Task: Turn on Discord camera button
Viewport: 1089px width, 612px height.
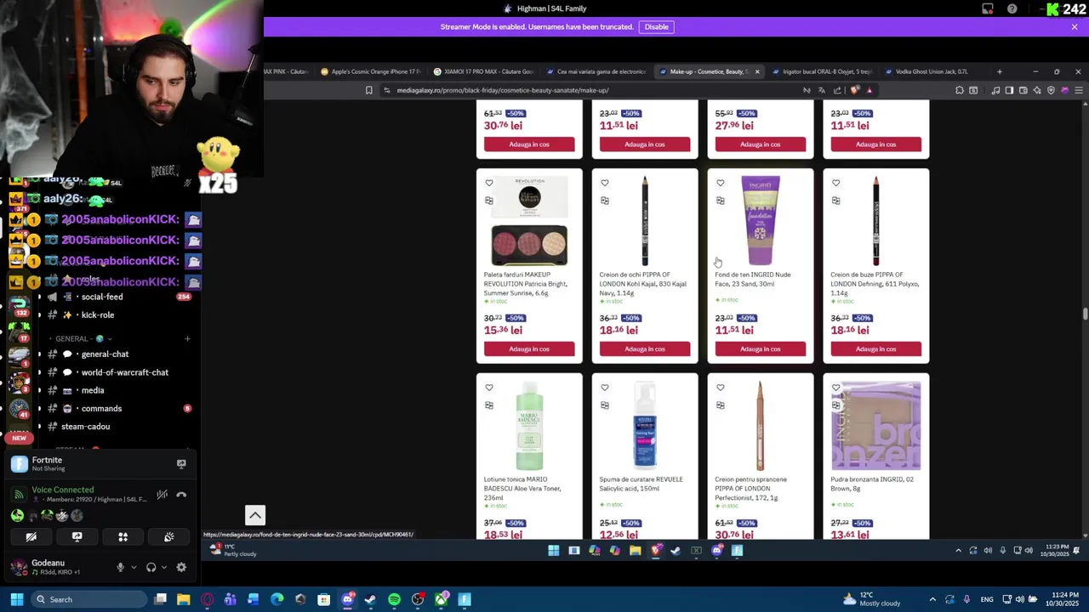Action: point(31,536)
